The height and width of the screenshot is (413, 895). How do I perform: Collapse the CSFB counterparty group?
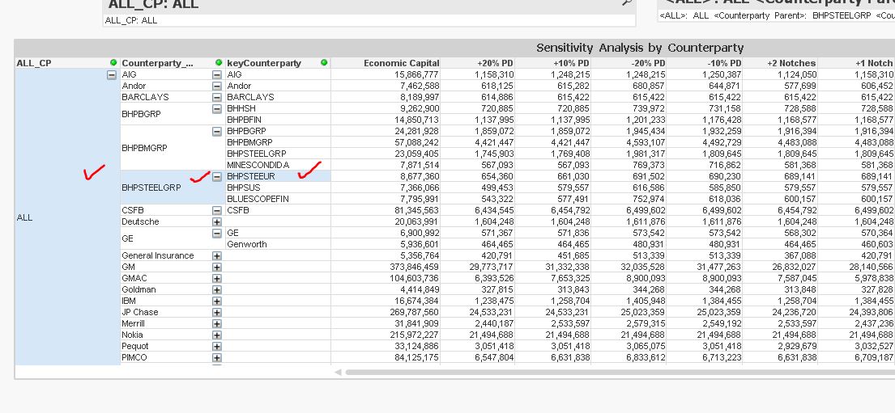[x=217, y=211]
